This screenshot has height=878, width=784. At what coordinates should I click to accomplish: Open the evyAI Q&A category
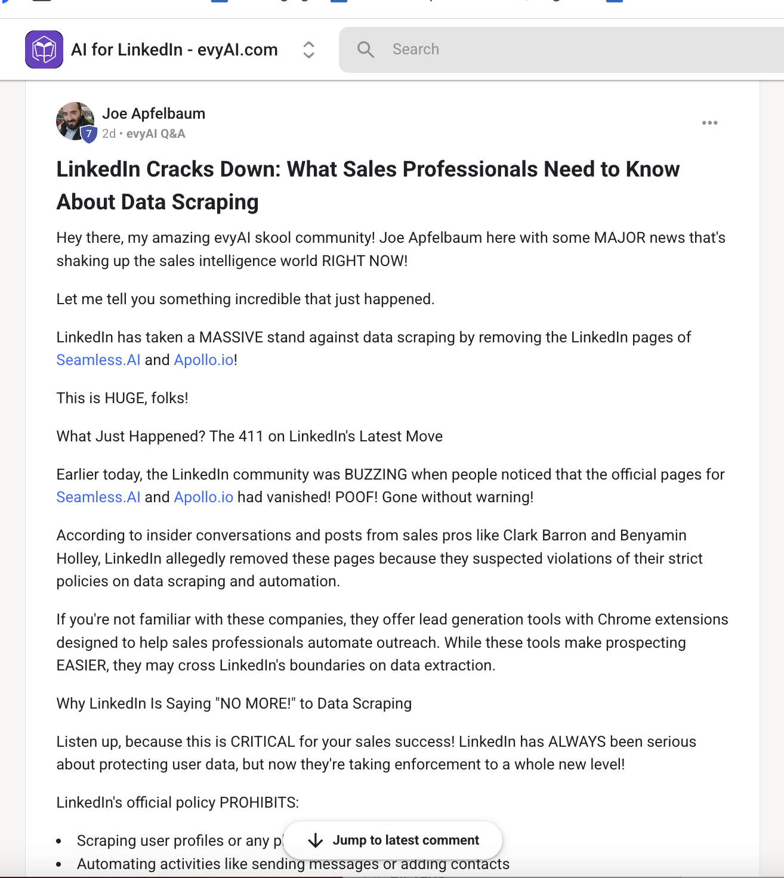(x=156, y=134)
